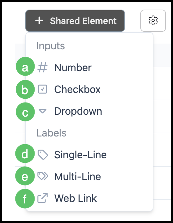The image size is (173, 223).
Task: Click the single tag icon
Action: point(43,154)
